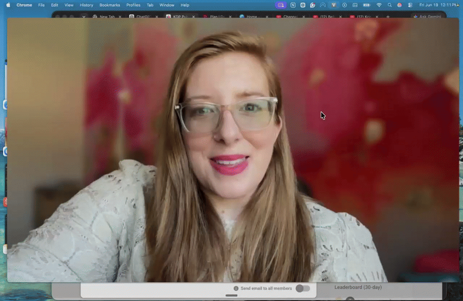Open the Help menu
The height and width of the screenshot is (301, 463).
coord(185,5)
